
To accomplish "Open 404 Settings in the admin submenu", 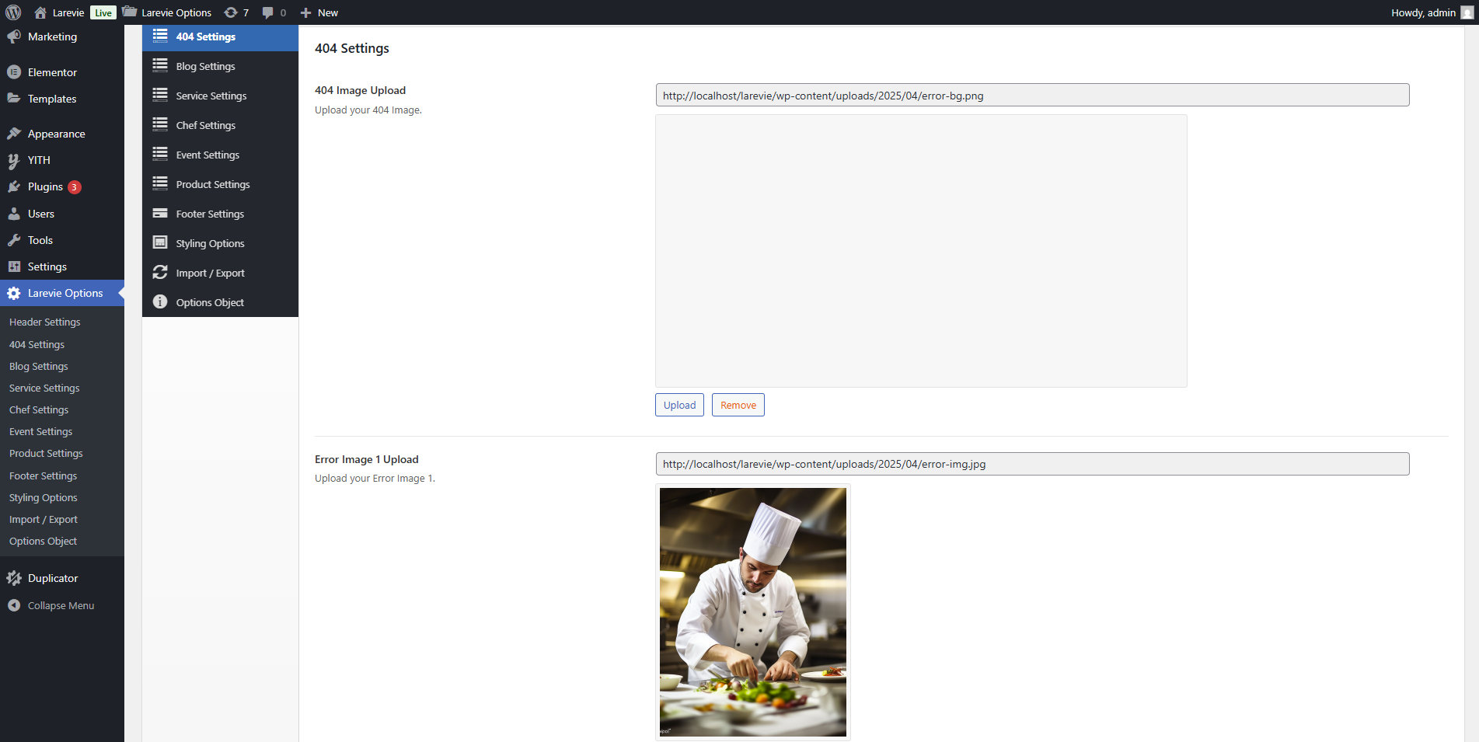I will click(x=37, y=344).
